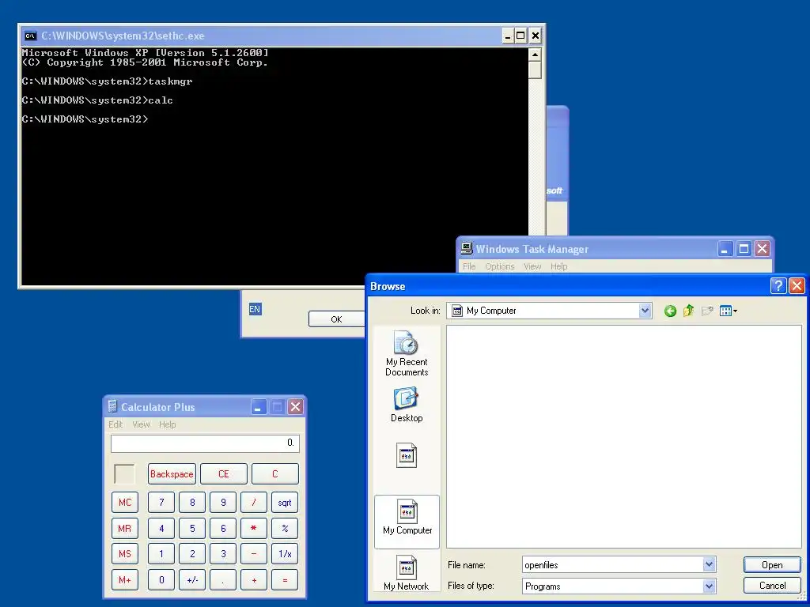This screenshot has width=810, height=607.
Task: Click the 0 key on calculator
Action: click(x=161, y=579)
